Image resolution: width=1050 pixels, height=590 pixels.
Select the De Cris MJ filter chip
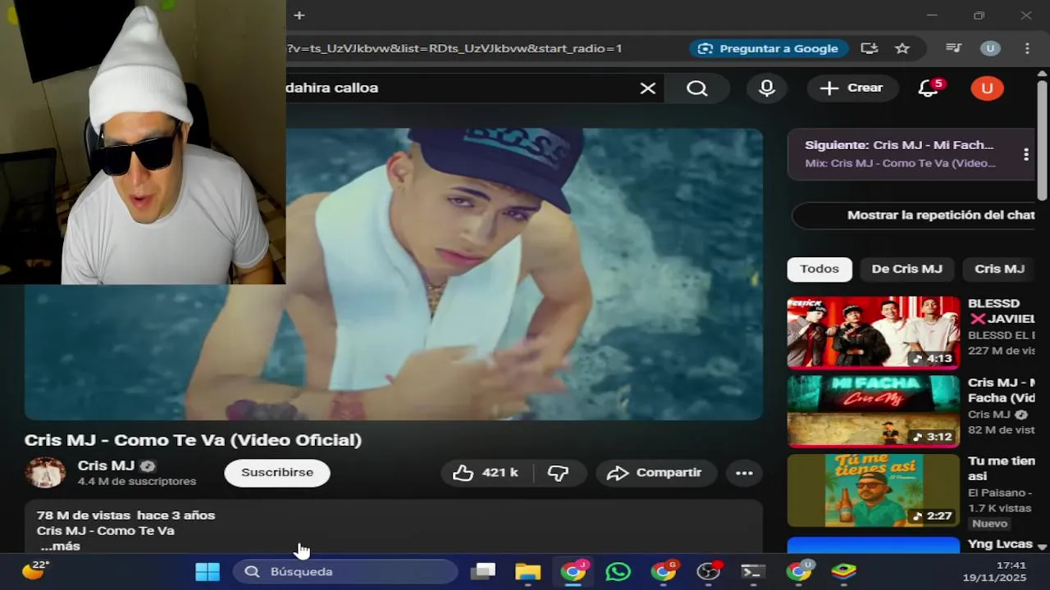(x=906, y=269)
